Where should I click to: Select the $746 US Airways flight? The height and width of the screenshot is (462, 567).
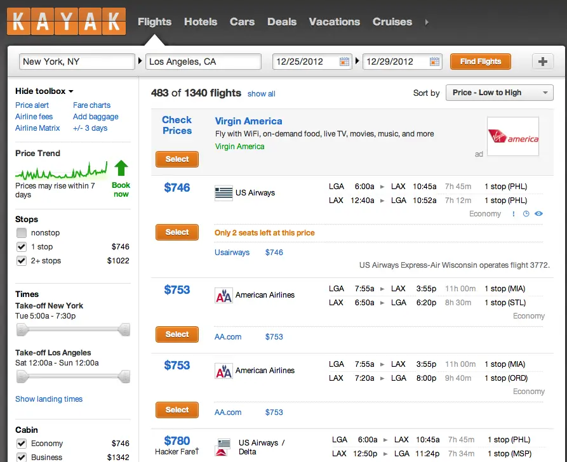177,232
